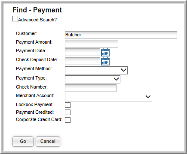
Task: Click the Payment Type chevron arrow
Action: click(x=116, y=79)
